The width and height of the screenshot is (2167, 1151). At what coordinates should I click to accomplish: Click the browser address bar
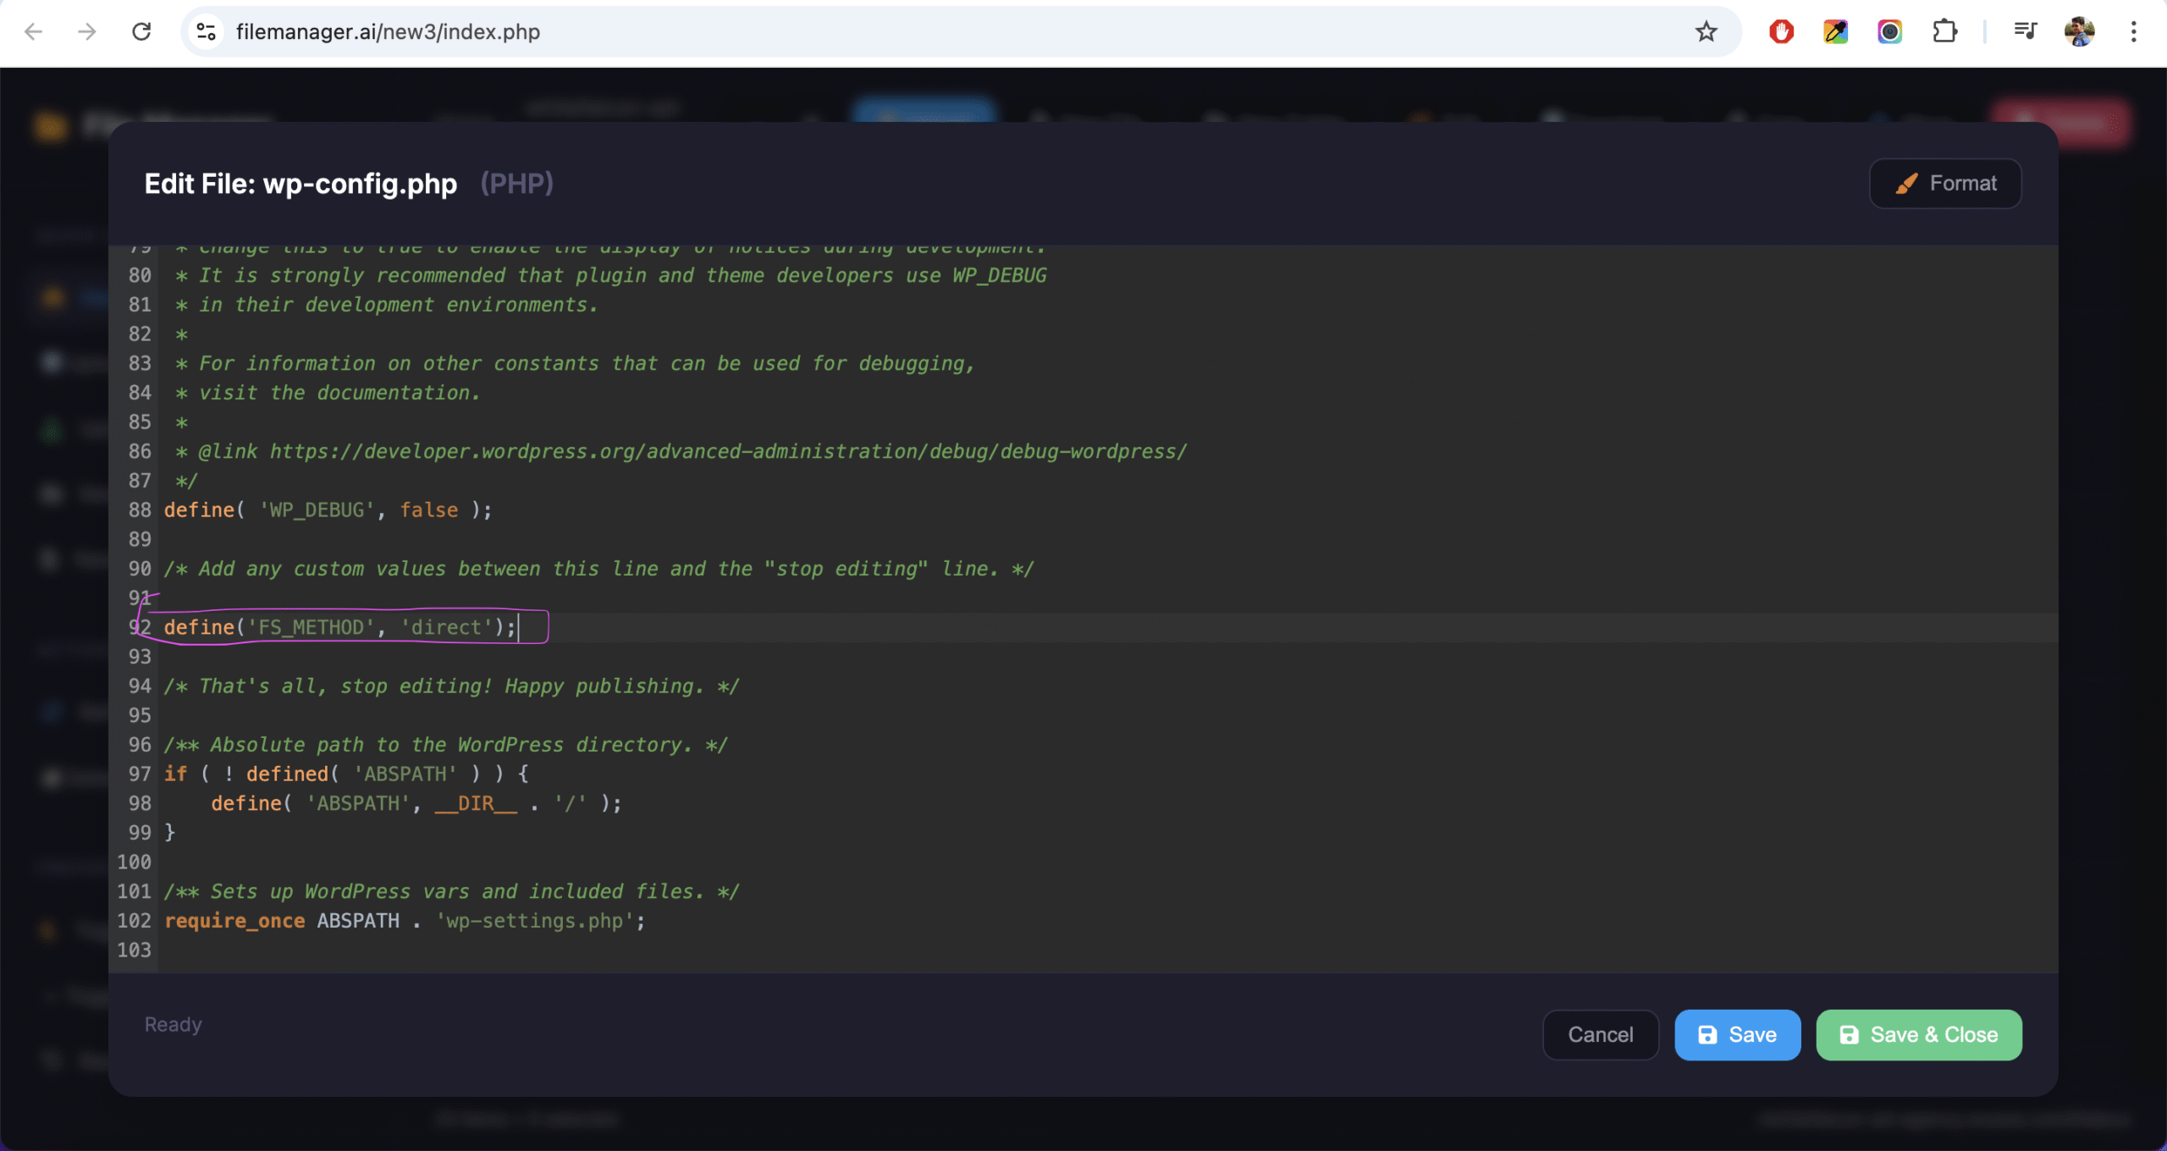593,31
